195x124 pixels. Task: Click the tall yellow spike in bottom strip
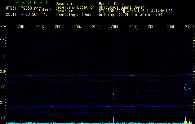[x=114, y=120]
